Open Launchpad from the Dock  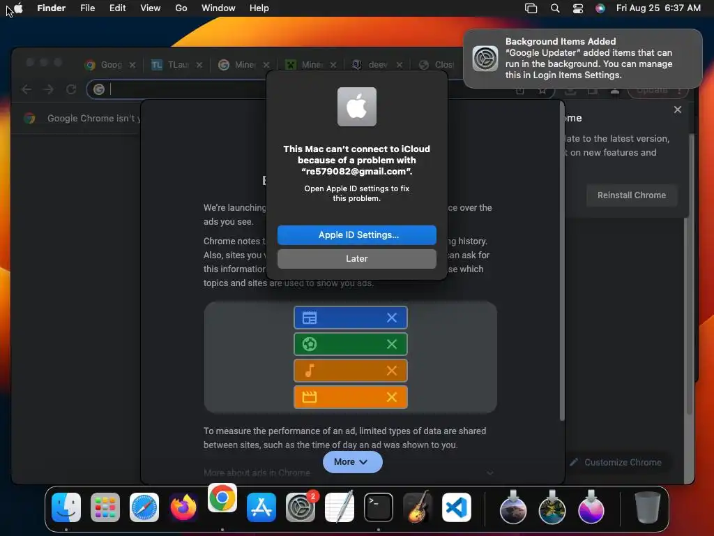pyautogui.click(x=105, y=507)
